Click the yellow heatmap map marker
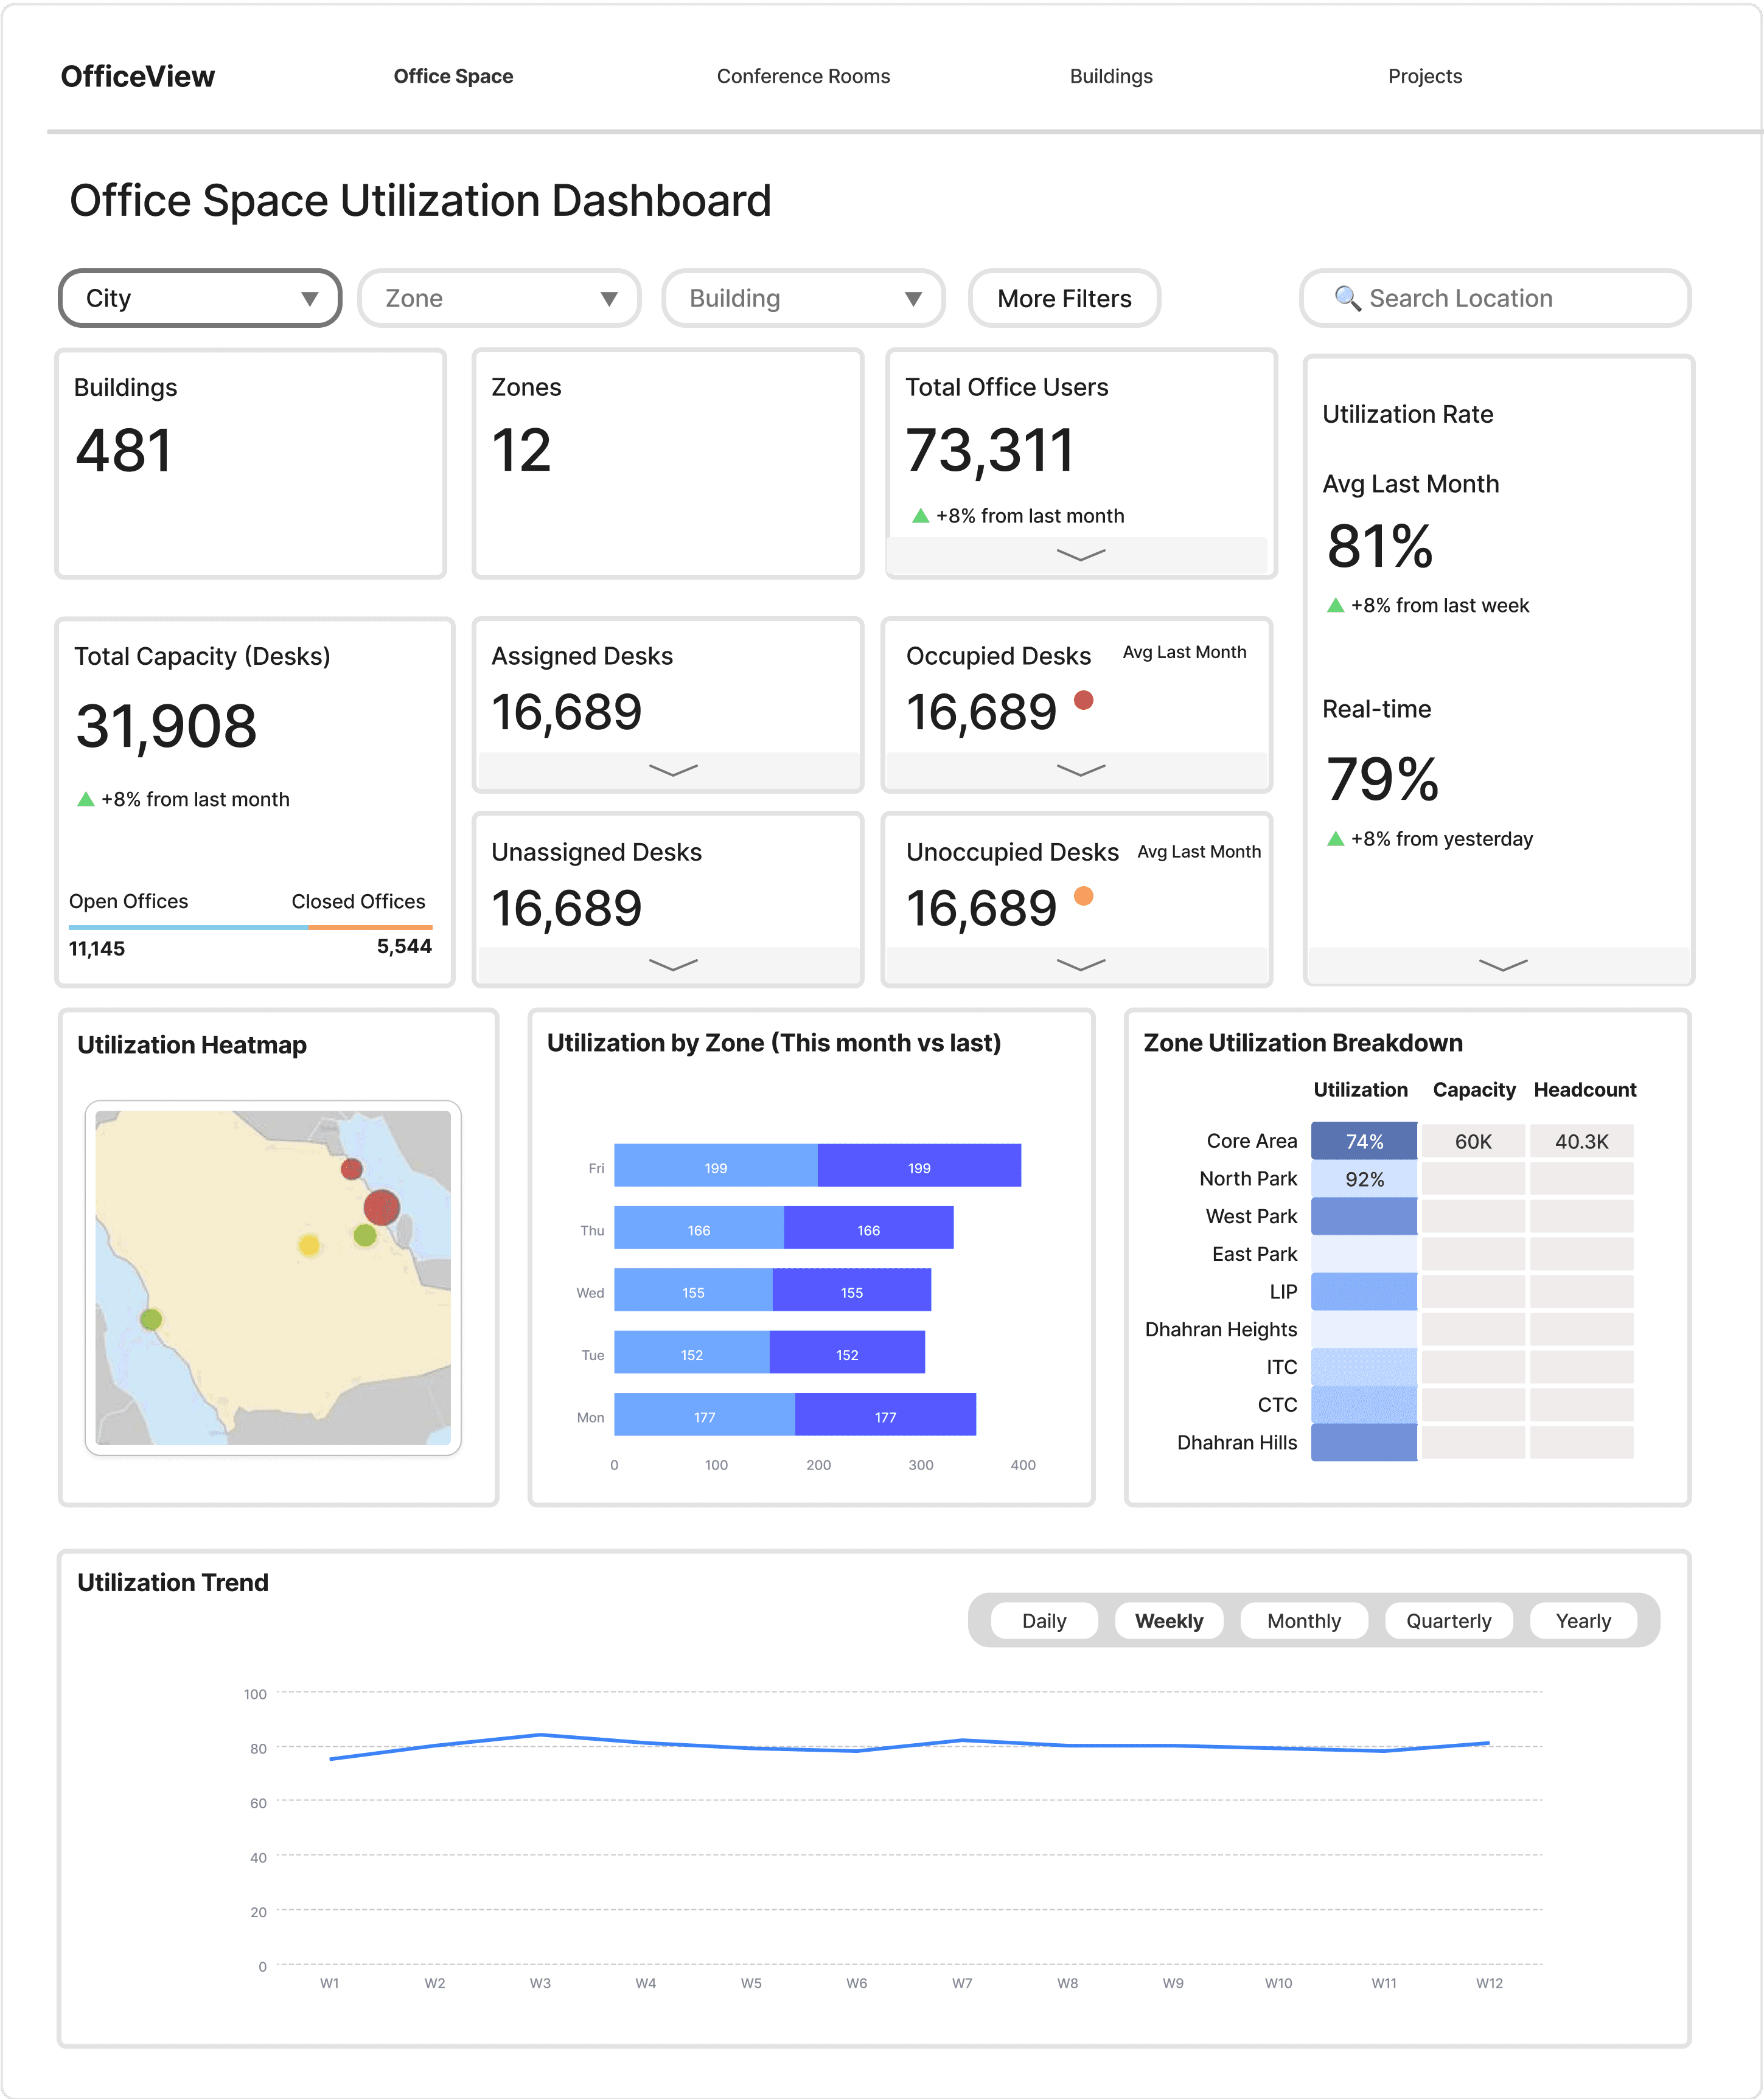 click(309, 1244)
